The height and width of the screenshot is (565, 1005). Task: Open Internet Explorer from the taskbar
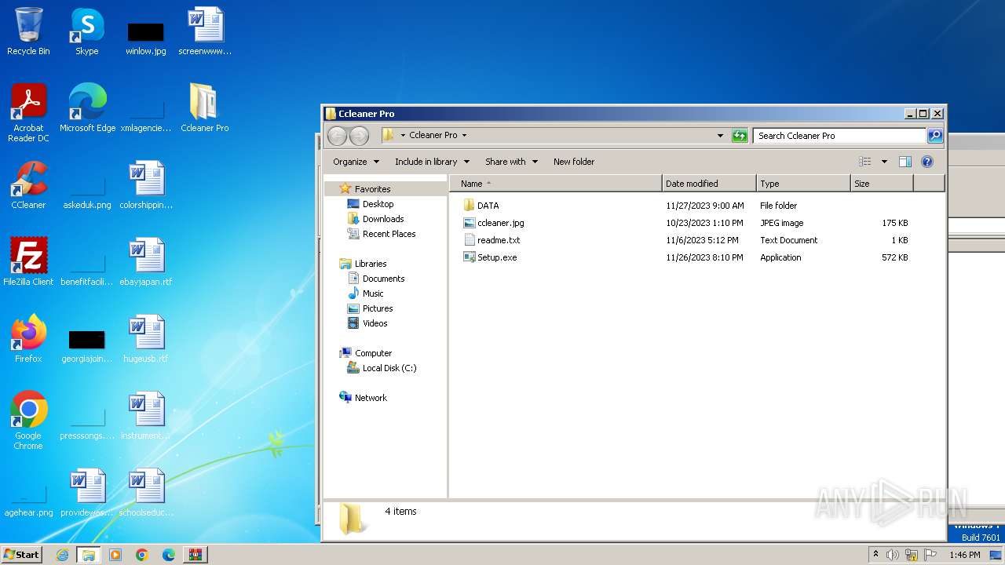(63, 555)
